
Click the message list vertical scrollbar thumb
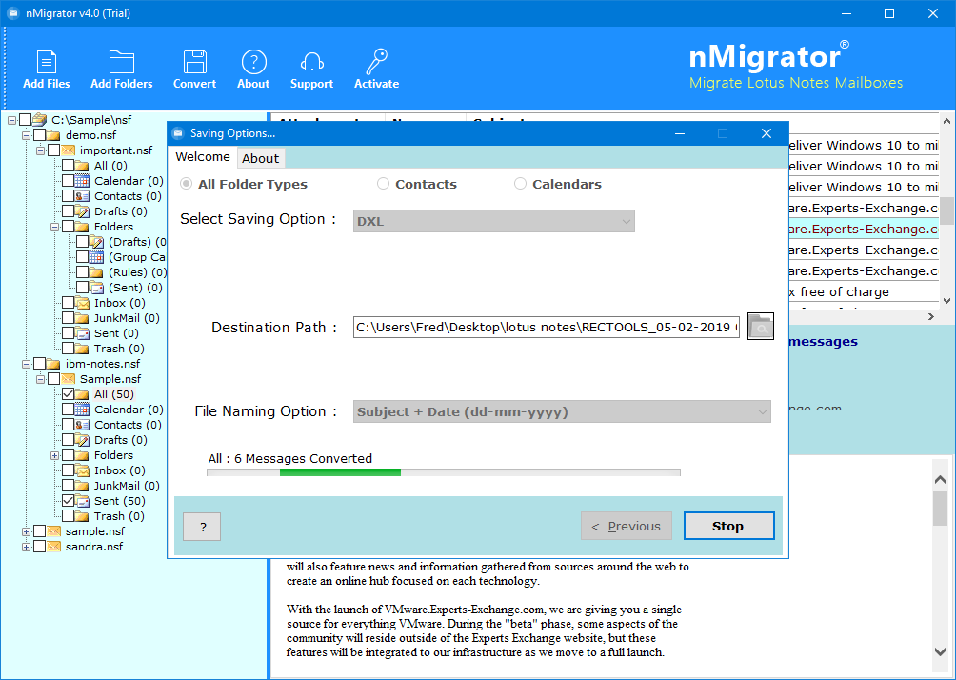pos(946,211)
